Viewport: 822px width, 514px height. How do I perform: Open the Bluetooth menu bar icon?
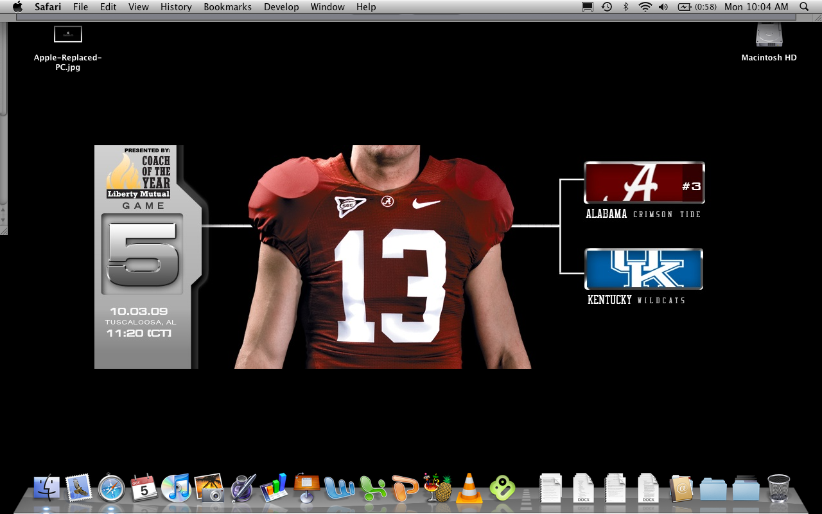point(626,7)
